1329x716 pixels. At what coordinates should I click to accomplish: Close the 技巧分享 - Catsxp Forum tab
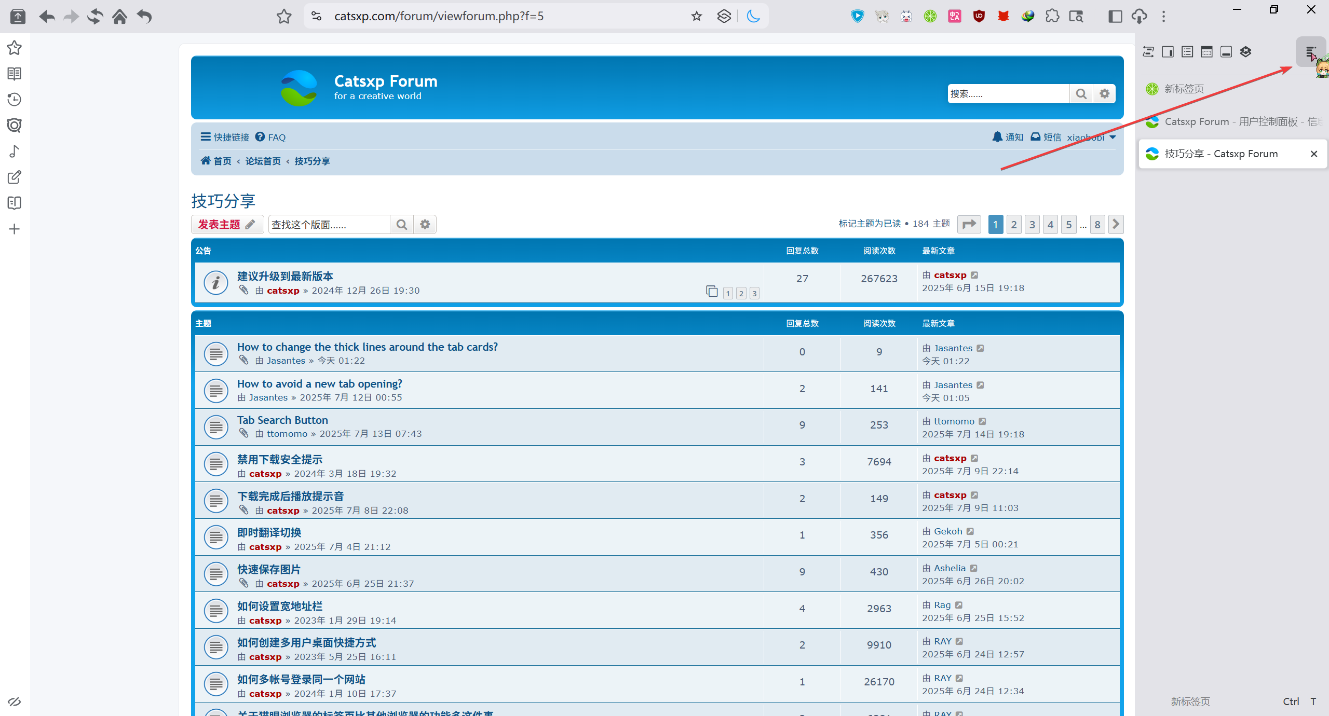pyautogui.click(x=1314, y=154)
